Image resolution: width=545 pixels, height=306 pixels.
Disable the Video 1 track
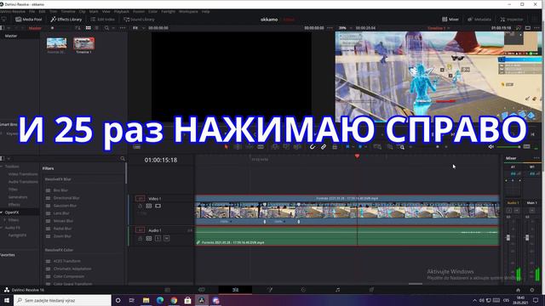pyautogui.click(x=158, y=206)
